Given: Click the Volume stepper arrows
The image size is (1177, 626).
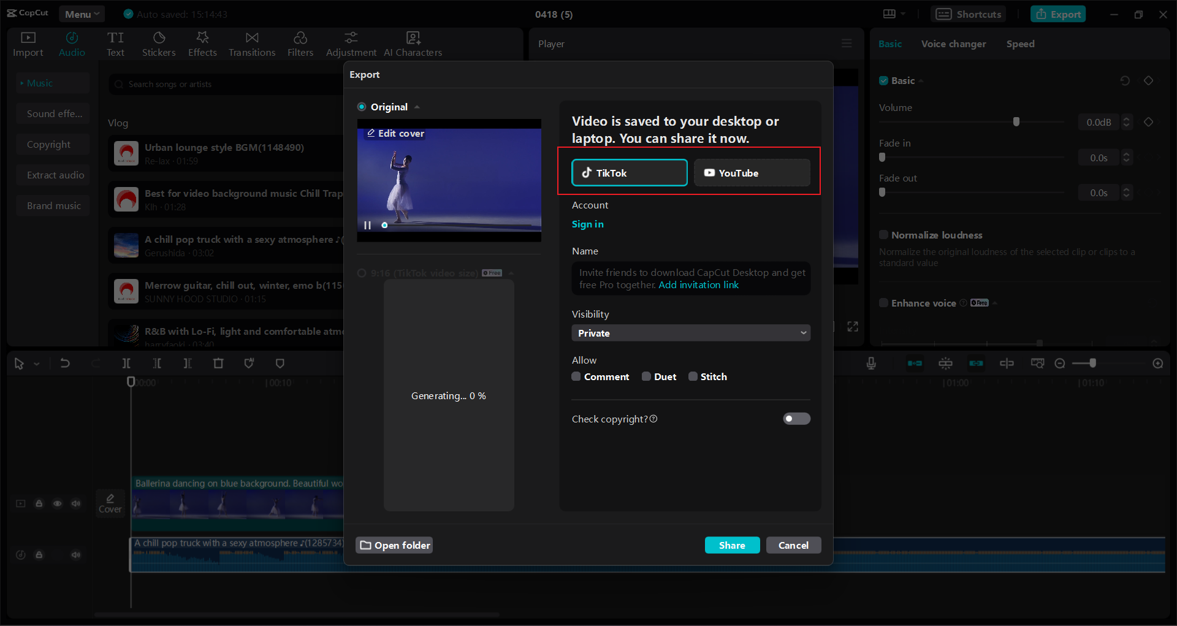Looking at the screenshot, I should [1126, 122].
